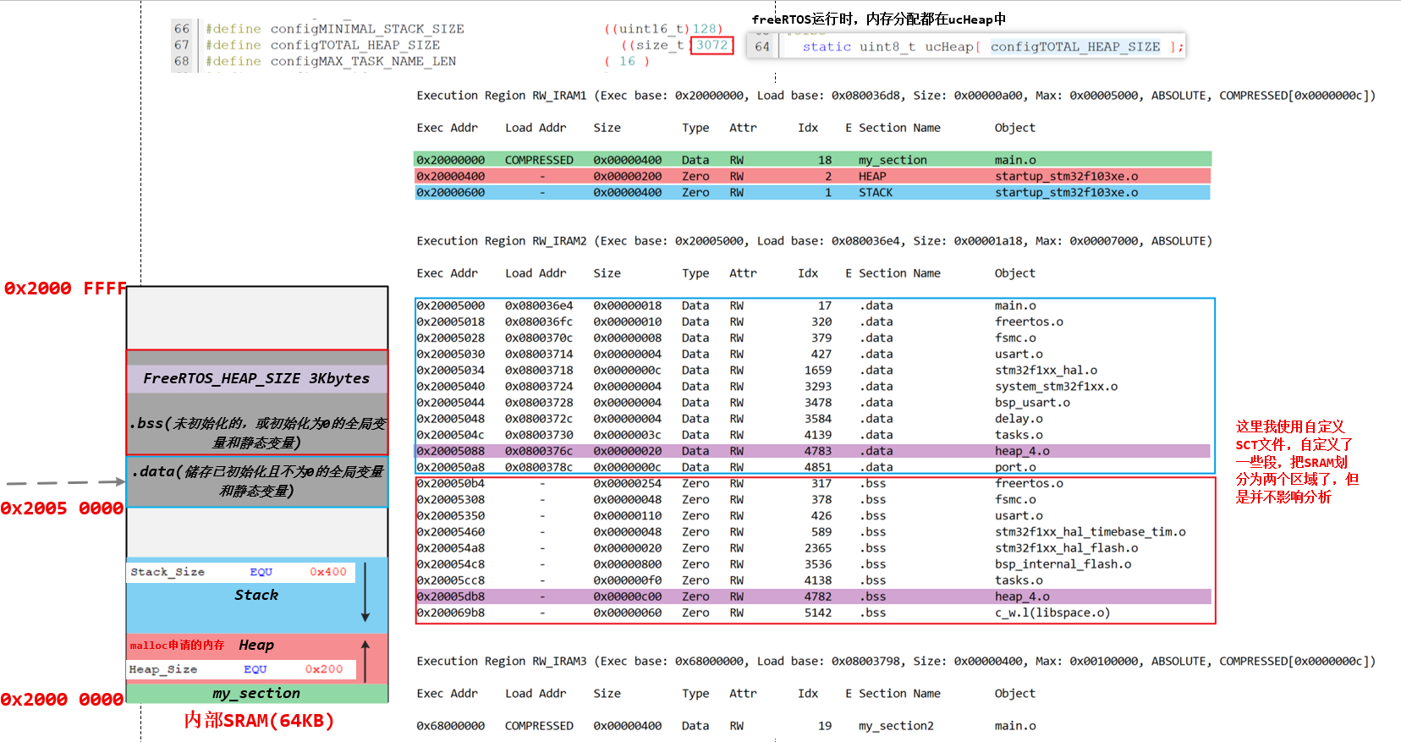Select purple heap_4.o .bss row at 0x20005db8
1401x742 pixels.
(x=812, y=596)
